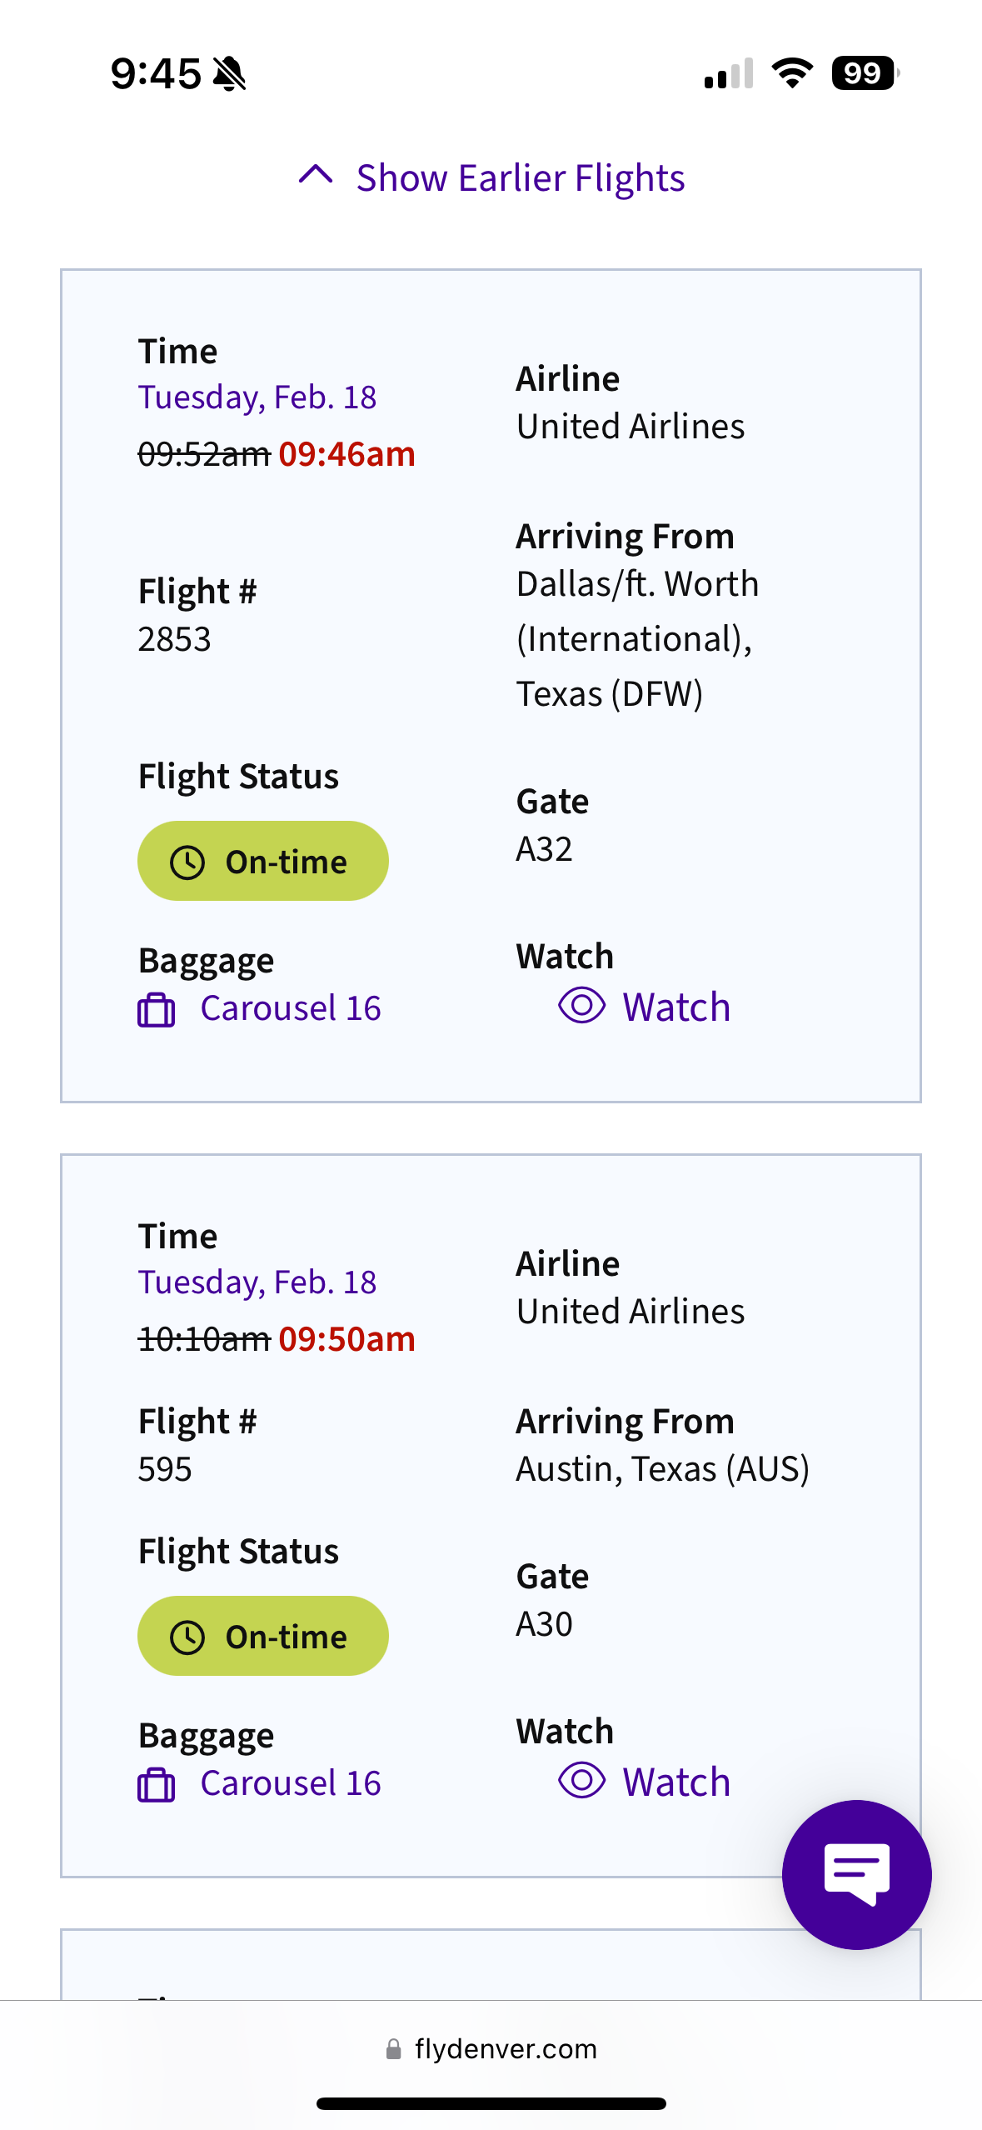Click suitcase icon for flight 2853 baggage

(156, 1010)
